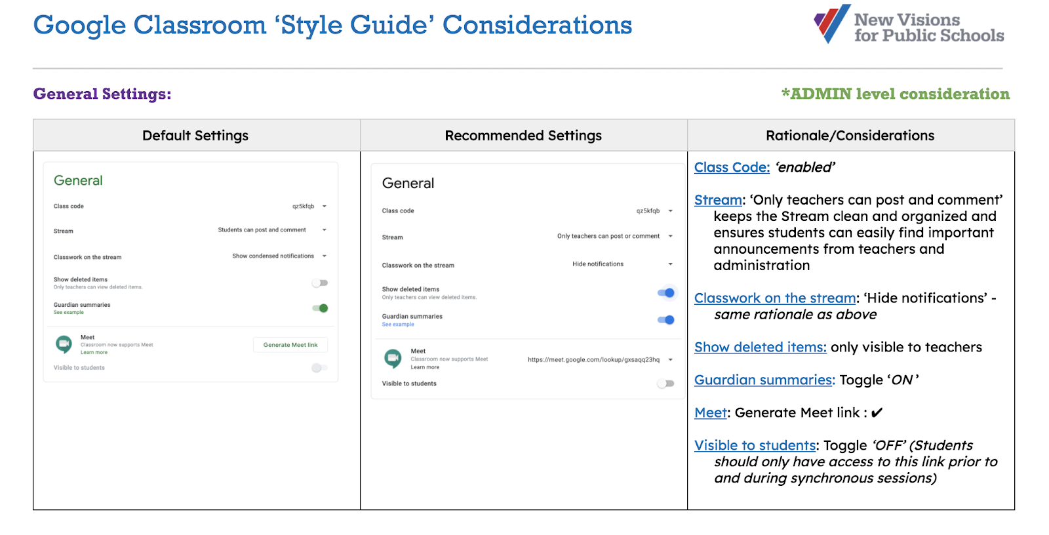Click the 'Guardian summaries:' rationale link
The image size is (1049, 535).
(764, 380)
